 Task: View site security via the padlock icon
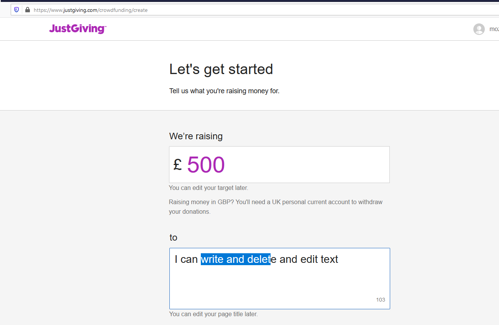[x=27, y=10]
